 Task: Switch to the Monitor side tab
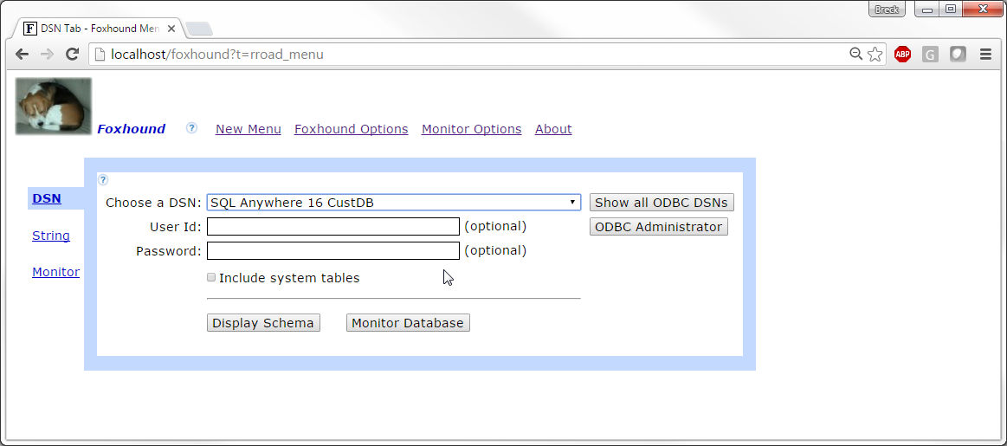(x=56, y=272)
